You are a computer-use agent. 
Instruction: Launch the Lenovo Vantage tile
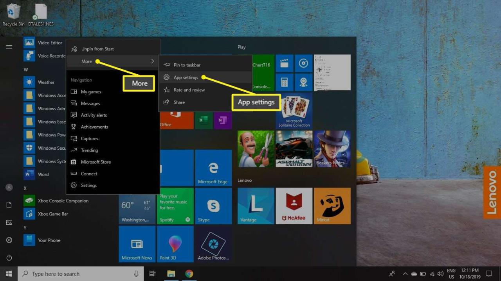pos(256,206)
